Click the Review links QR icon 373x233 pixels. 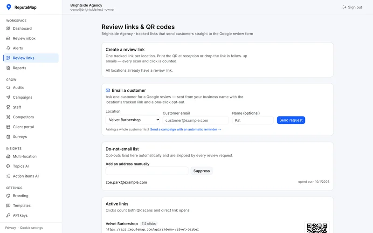click(8, 58)
